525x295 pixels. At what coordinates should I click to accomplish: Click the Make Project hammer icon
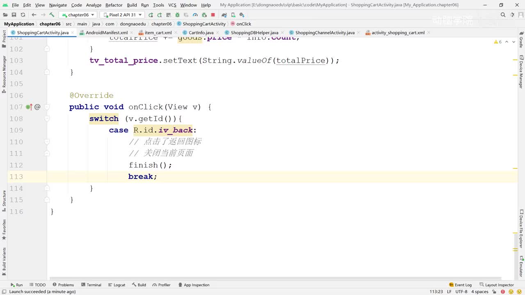click(52, 15)
